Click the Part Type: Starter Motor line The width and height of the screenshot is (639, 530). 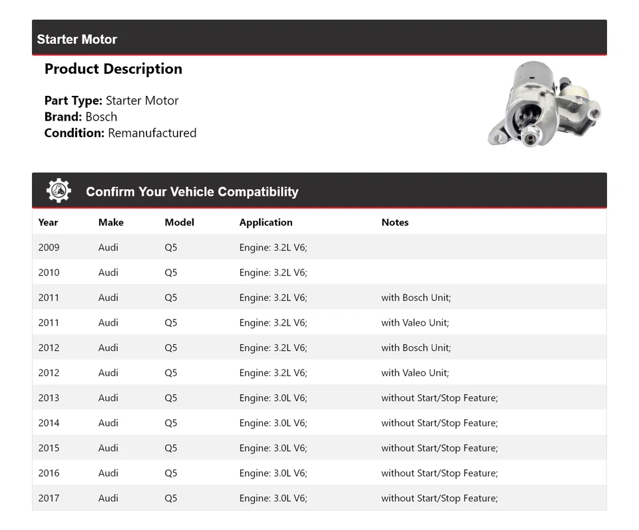[x=111, y=101]
